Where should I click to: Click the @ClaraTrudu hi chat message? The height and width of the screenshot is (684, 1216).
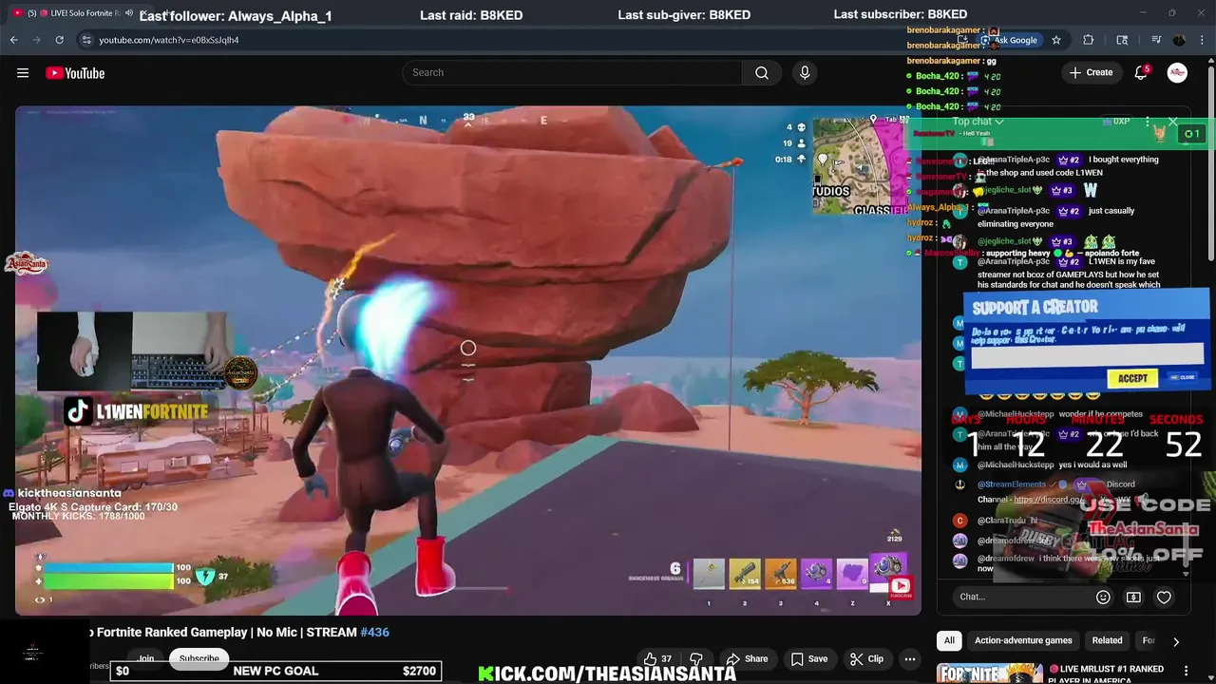(1008, 521)
